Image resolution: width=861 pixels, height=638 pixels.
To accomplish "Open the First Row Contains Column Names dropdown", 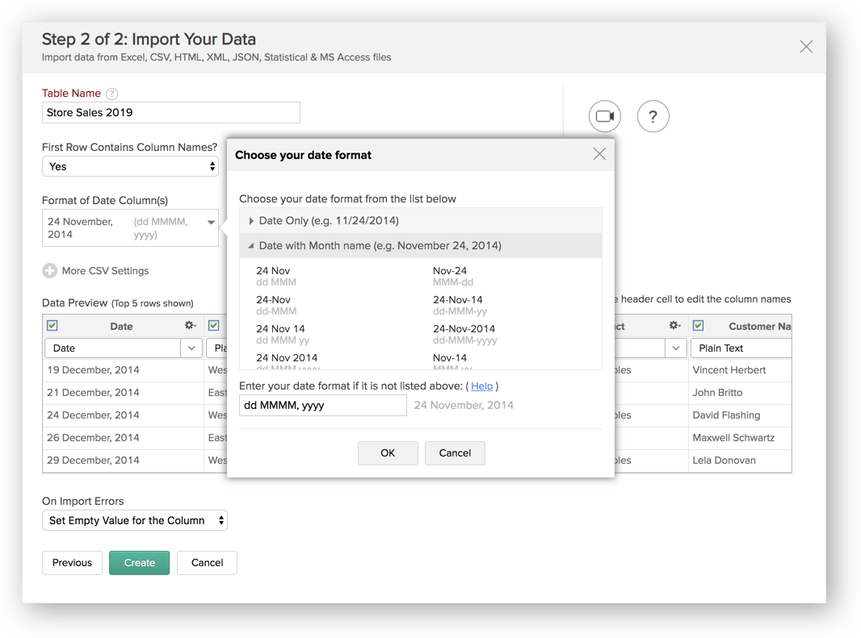I will pos(130,167).
